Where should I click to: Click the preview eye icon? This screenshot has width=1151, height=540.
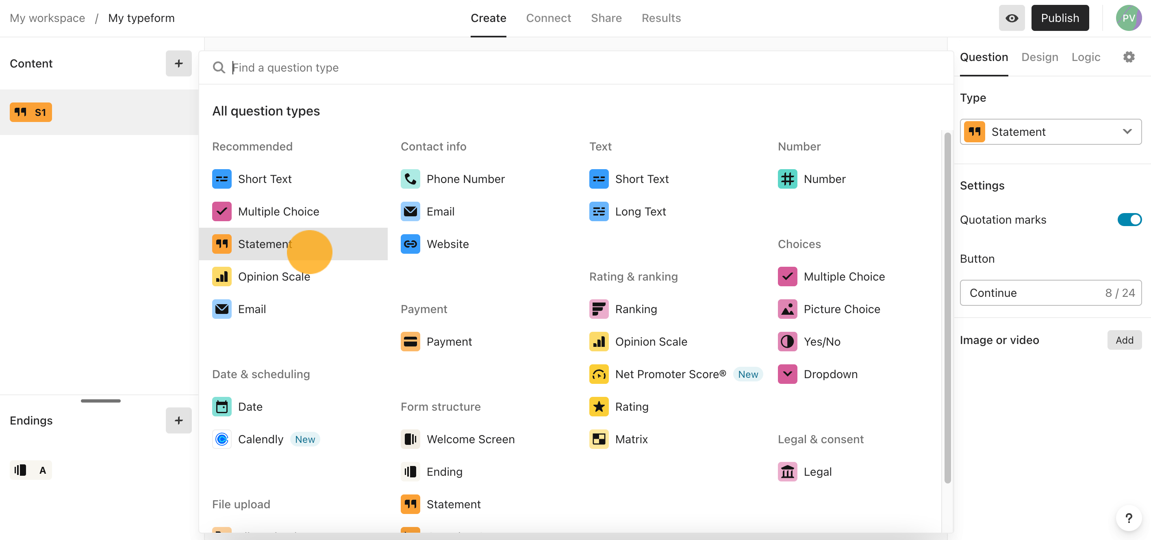(1012, 17)
